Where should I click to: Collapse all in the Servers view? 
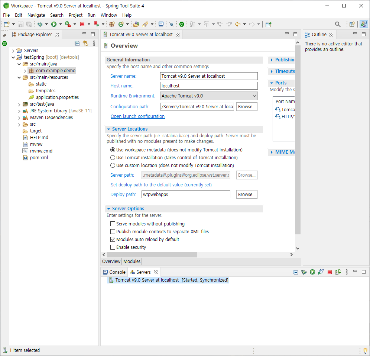[x=295, y=272]
